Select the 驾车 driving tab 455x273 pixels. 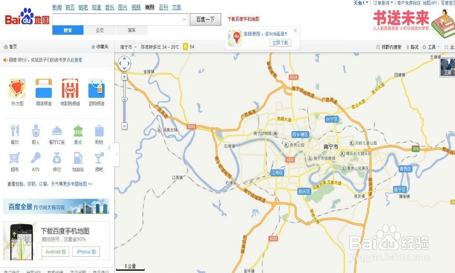[132, 30]
